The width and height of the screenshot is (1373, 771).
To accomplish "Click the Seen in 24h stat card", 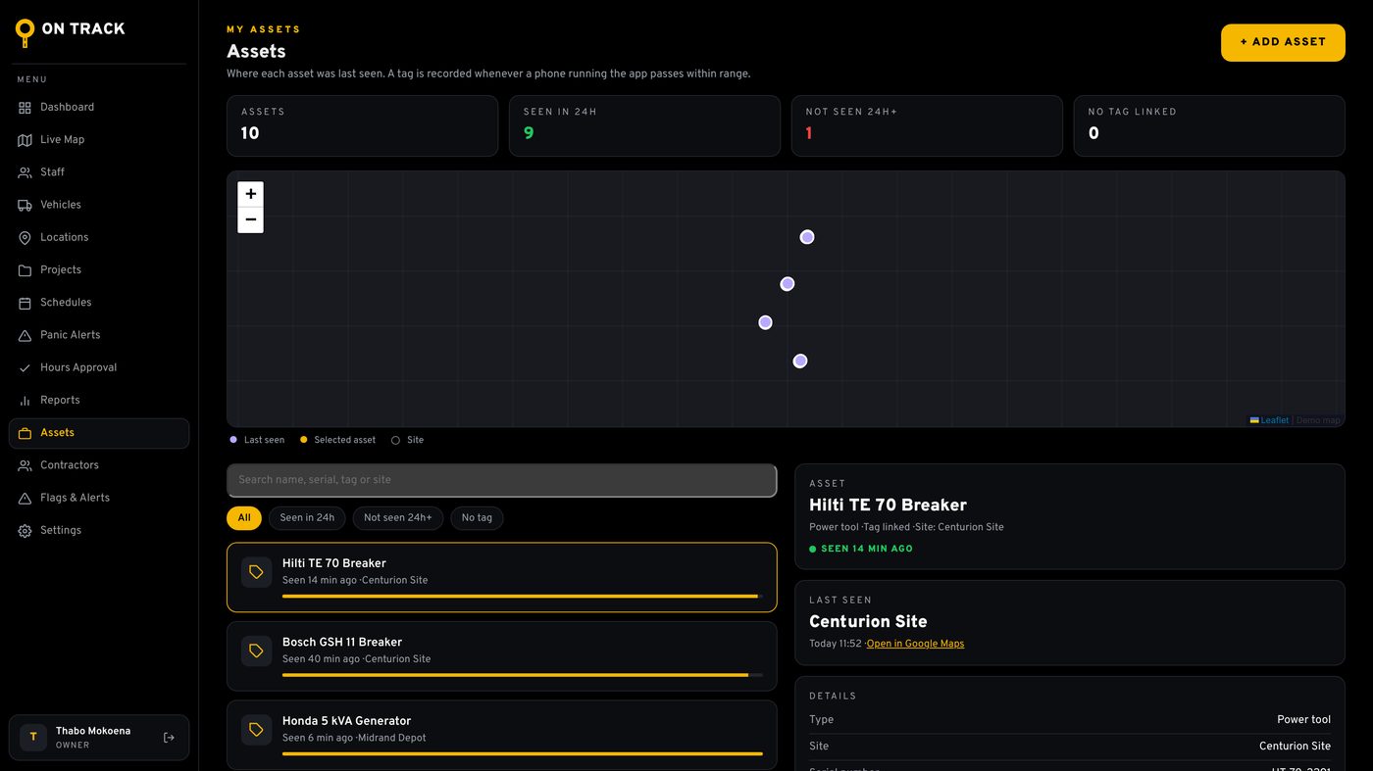I will click(644, 125).
